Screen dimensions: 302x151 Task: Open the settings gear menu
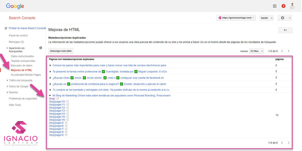pos(285,18)
